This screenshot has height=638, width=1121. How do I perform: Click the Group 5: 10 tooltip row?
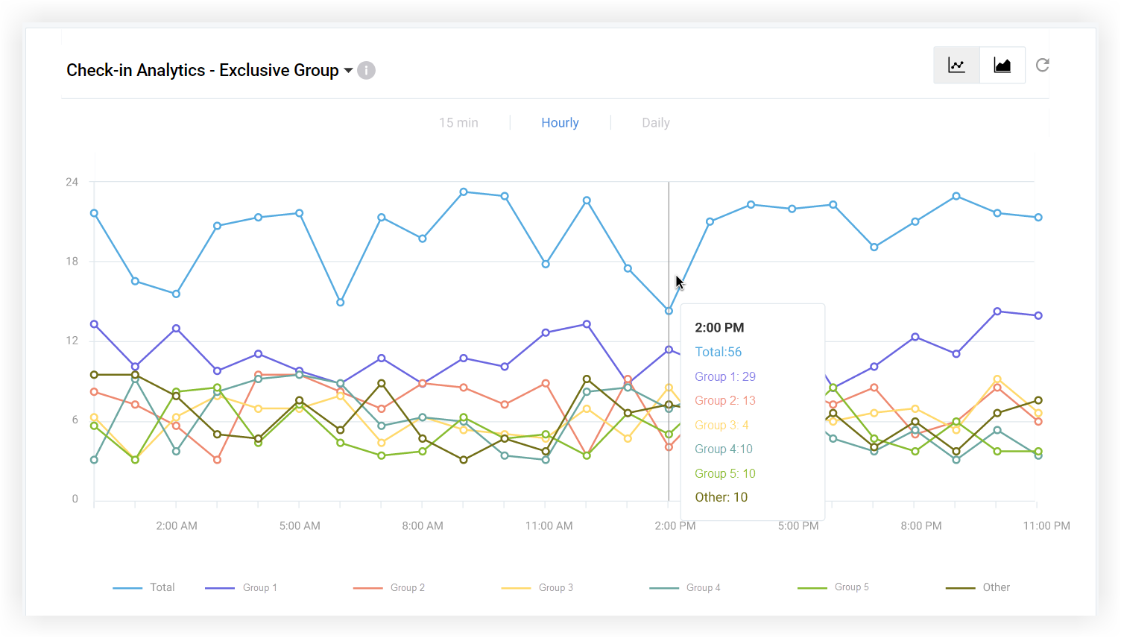coord(725,473)
